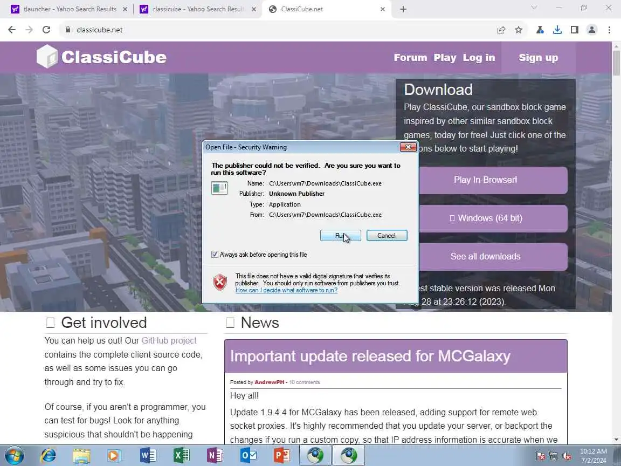
Task: Reload the classicube.net page
Action: pyautogui.click(x=46, y=30)
